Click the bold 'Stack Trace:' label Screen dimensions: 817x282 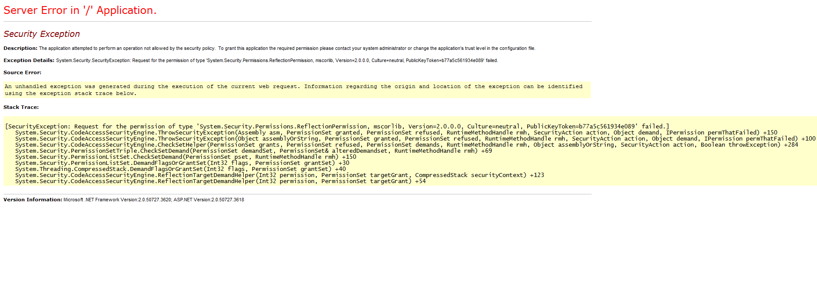(x=21, y=107)
